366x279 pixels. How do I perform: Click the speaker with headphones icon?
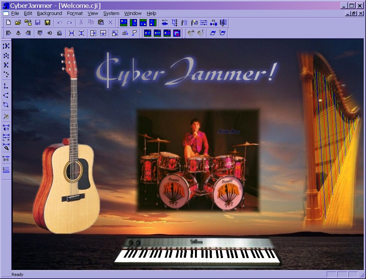click(x=191, y=33)
